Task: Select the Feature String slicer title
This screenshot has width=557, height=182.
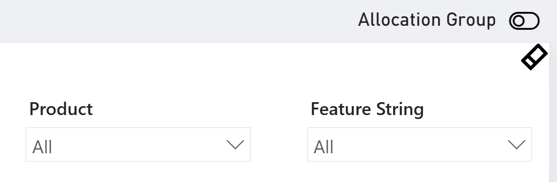Action: 367,109
